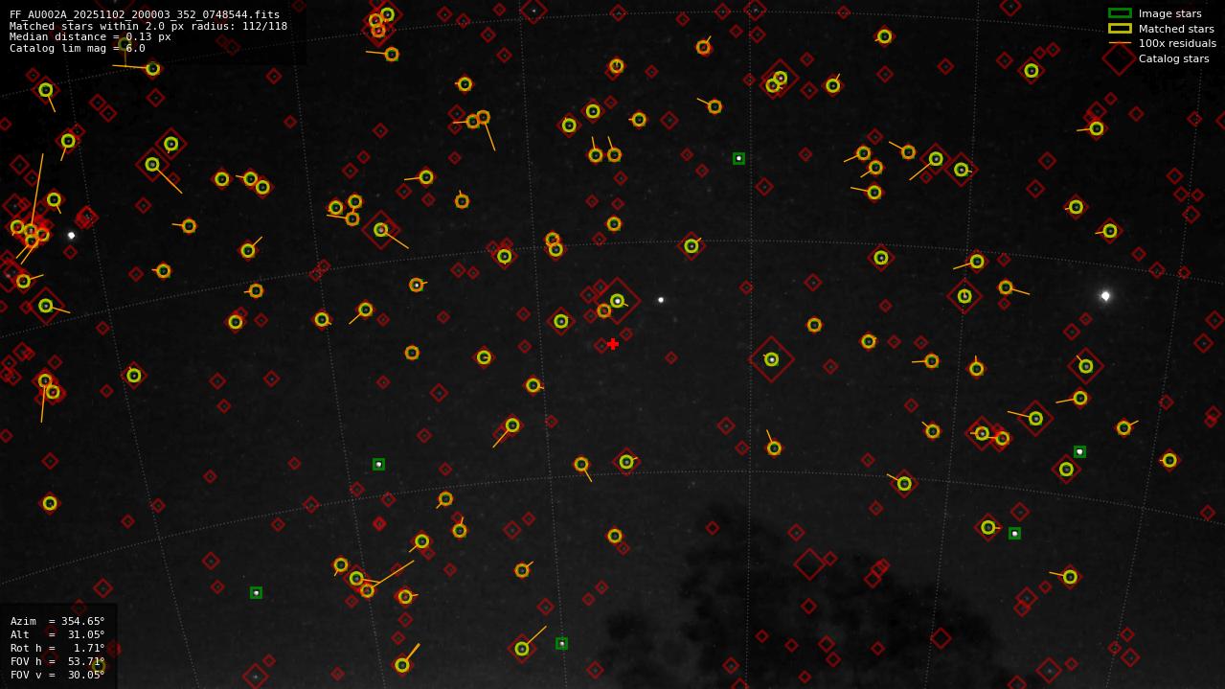Click the 'Catalog stars' legend label
The image size is (1225, 689).
point(1173,58)
